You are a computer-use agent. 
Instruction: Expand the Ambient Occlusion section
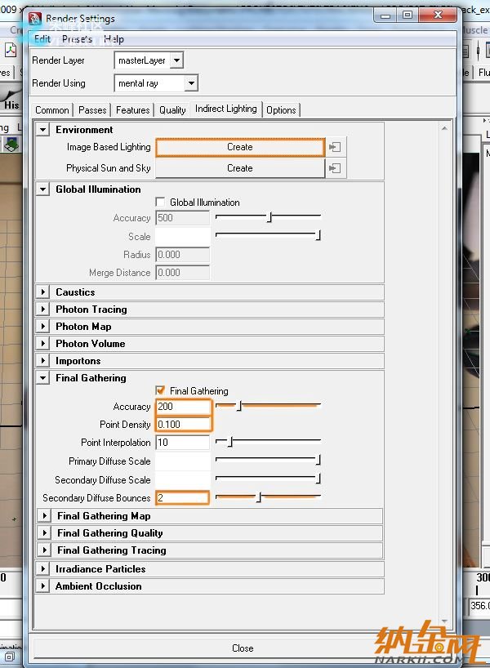tap(44, 586)
